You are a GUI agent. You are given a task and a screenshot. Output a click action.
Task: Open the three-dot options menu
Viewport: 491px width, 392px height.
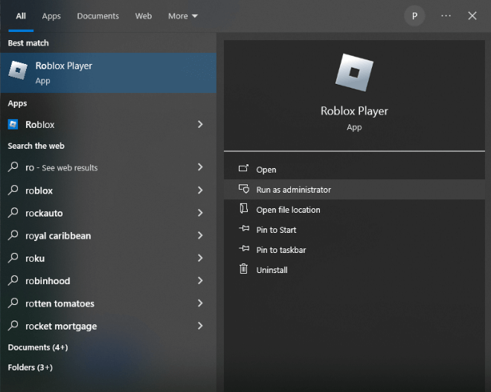click(x=446, y=16)
